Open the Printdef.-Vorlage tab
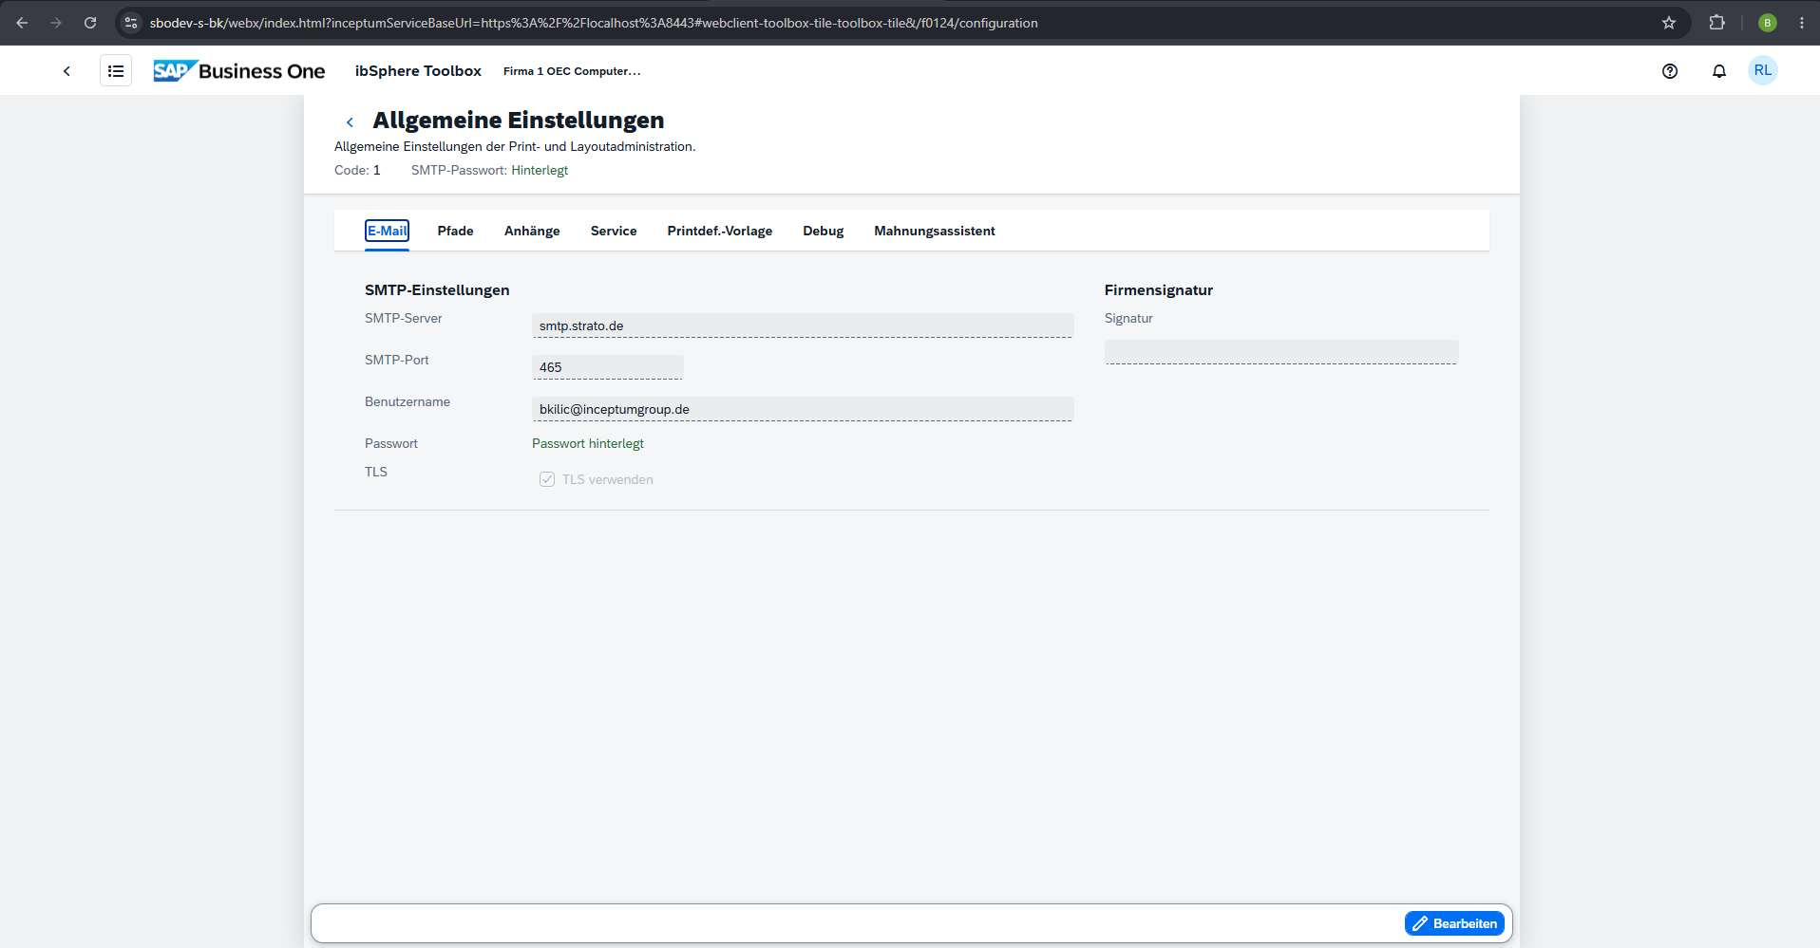This screenshot has width=1820, height=948. (720, 231)
